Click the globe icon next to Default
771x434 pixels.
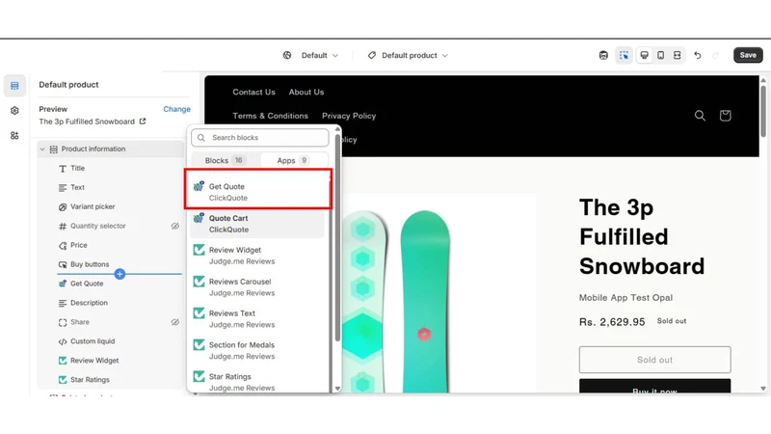pyautogui.click(x=287, y=55)
